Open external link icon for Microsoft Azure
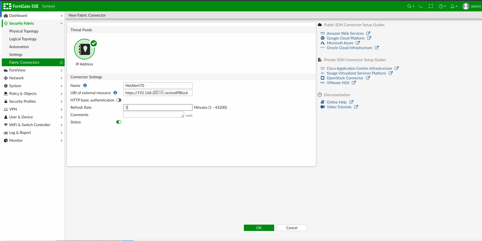Screen dimensions: 482x241 pyautogui.click(x=358, y=43)
